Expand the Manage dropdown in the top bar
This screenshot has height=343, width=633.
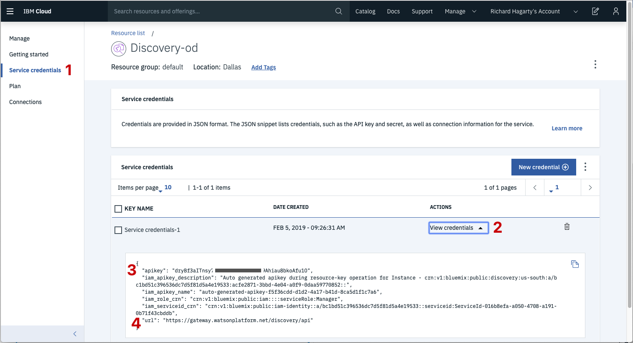[x=460, y=11]
